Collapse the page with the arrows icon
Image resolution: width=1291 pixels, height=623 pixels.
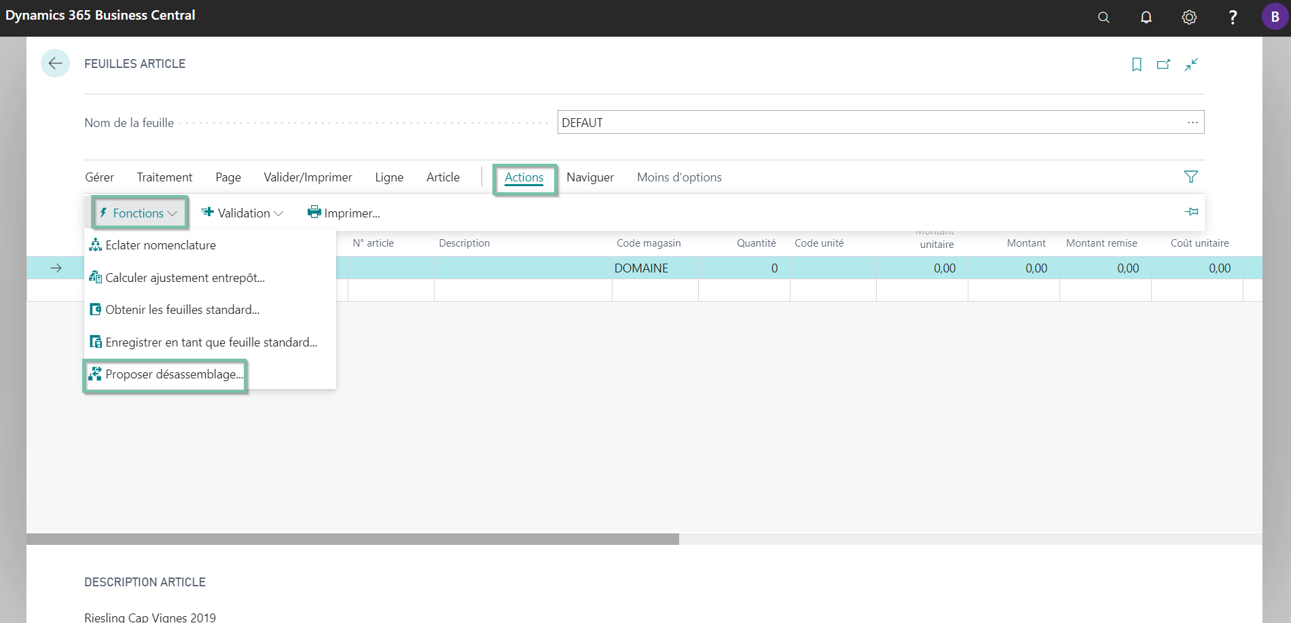[x=1191, y=65]
